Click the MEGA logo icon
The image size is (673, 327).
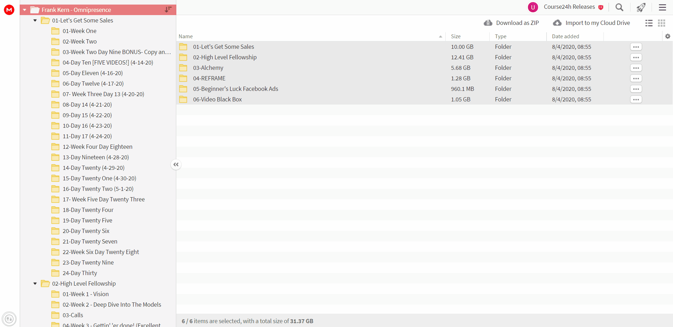pyautogui.click(x=9, y=10)
